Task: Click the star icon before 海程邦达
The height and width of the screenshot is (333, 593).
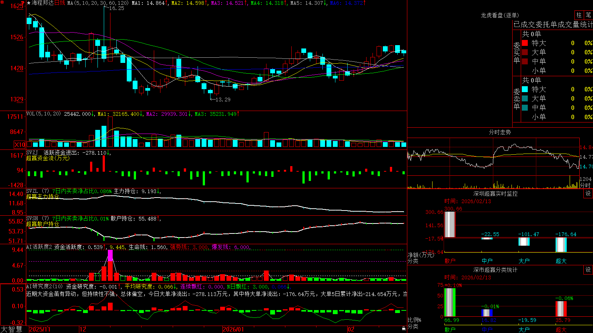Action: (29, 3)
